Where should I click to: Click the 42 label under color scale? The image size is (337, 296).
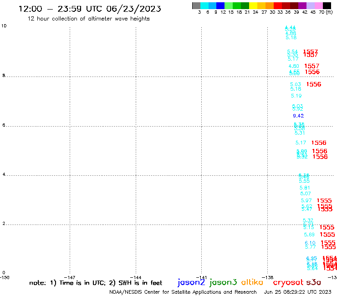coord(305,12)
